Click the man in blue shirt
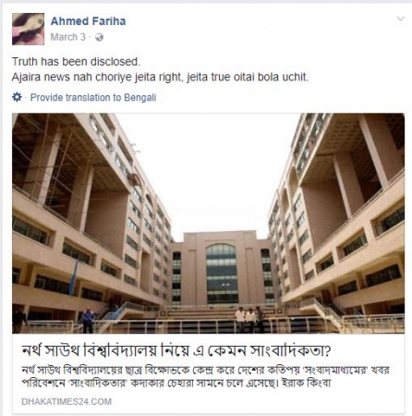The height and width of the screenshot is (416, 412). coord(88,320)
